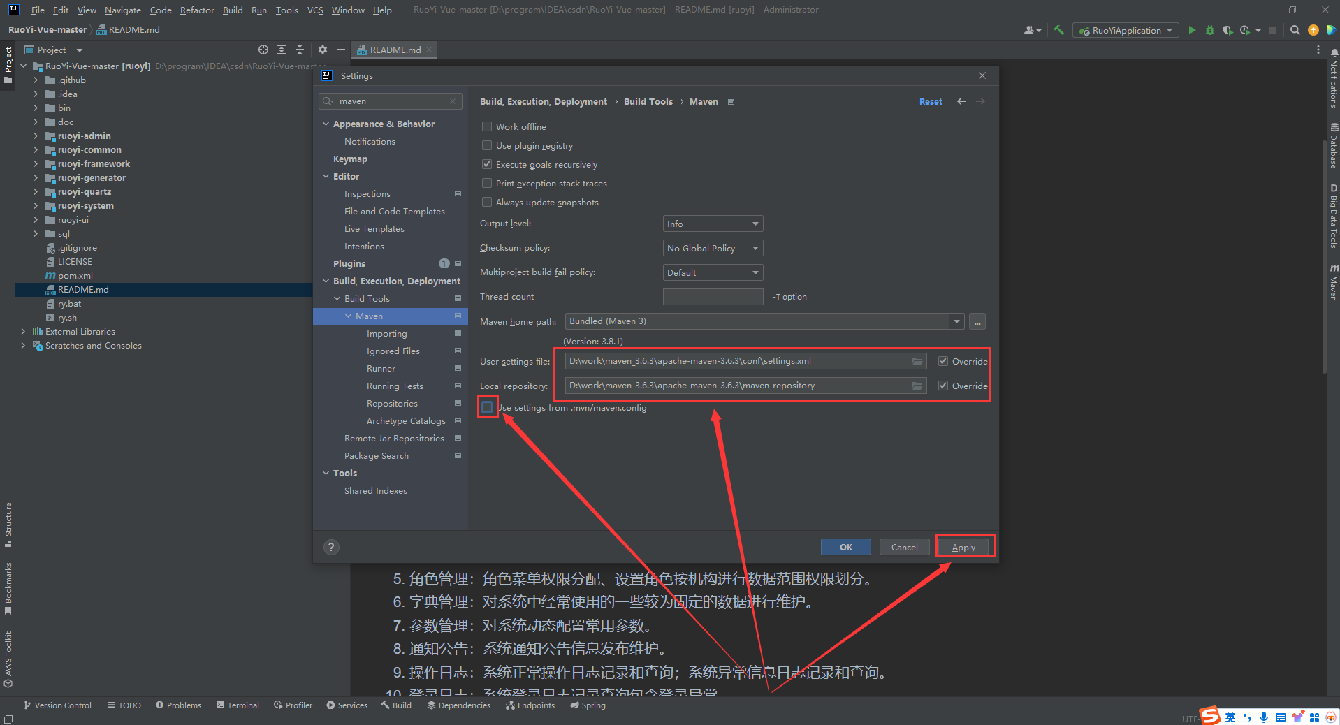1340x725 pixels.
Task: Click the Cancel button
Action: point(904,547)
